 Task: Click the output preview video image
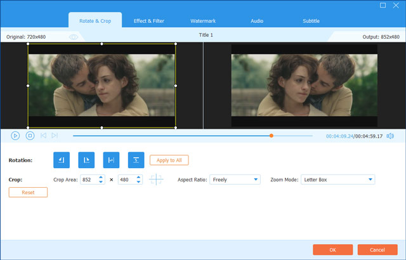coord(304,86)
